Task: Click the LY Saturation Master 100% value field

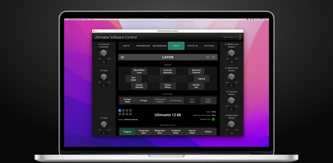Action: coord(232,133)
